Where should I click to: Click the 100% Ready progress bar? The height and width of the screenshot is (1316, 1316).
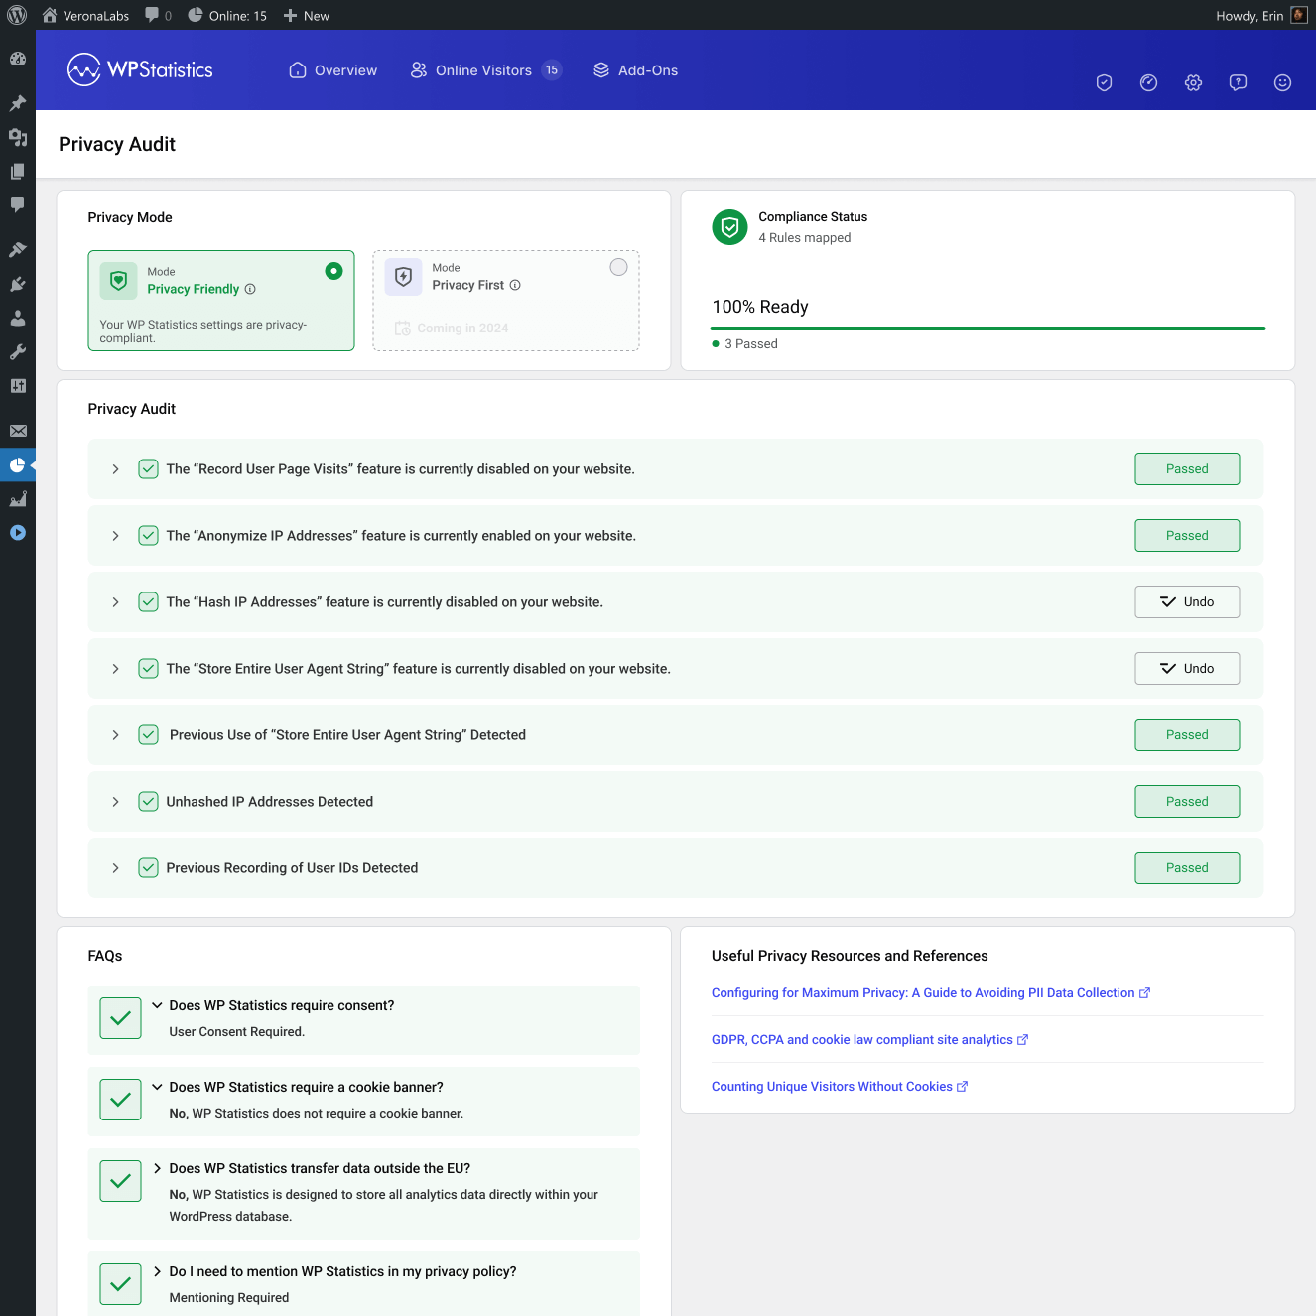tap(987, 329)
